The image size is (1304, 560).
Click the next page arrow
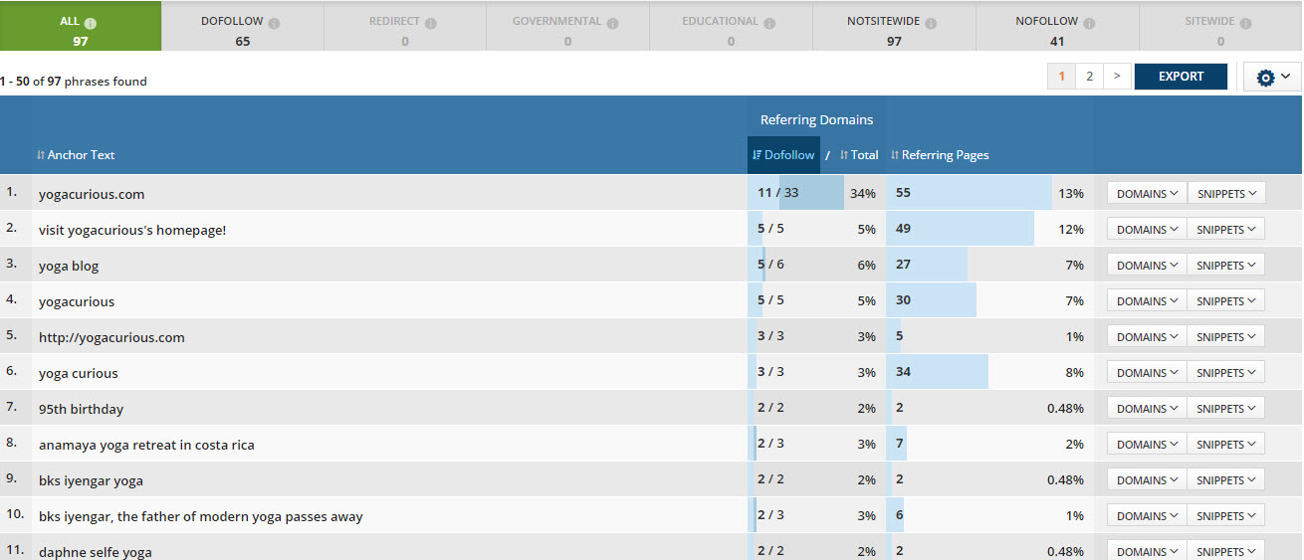point(1117,77)
